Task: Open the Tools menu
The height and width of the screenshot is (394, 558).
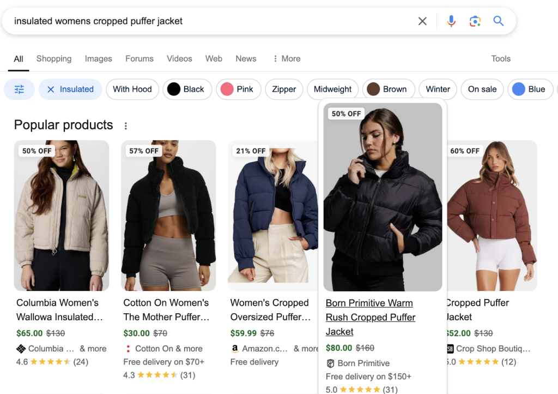Action: pos(500,59)
